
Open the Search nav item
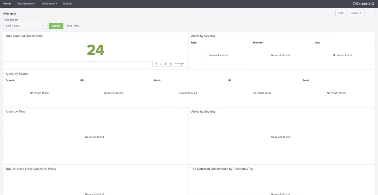click(x=67, y=4)
